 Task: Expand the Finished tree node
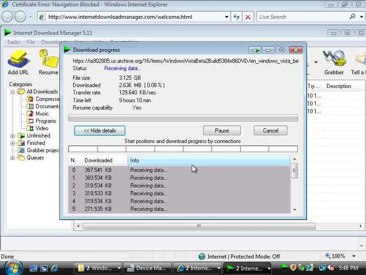(13, 143)
